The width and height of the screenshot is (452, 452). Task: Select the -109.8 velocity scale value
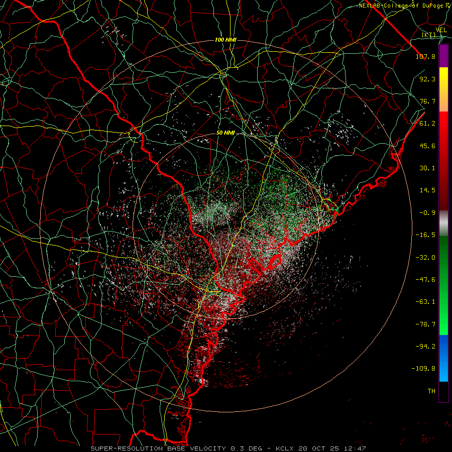click(x=423, y=369)
